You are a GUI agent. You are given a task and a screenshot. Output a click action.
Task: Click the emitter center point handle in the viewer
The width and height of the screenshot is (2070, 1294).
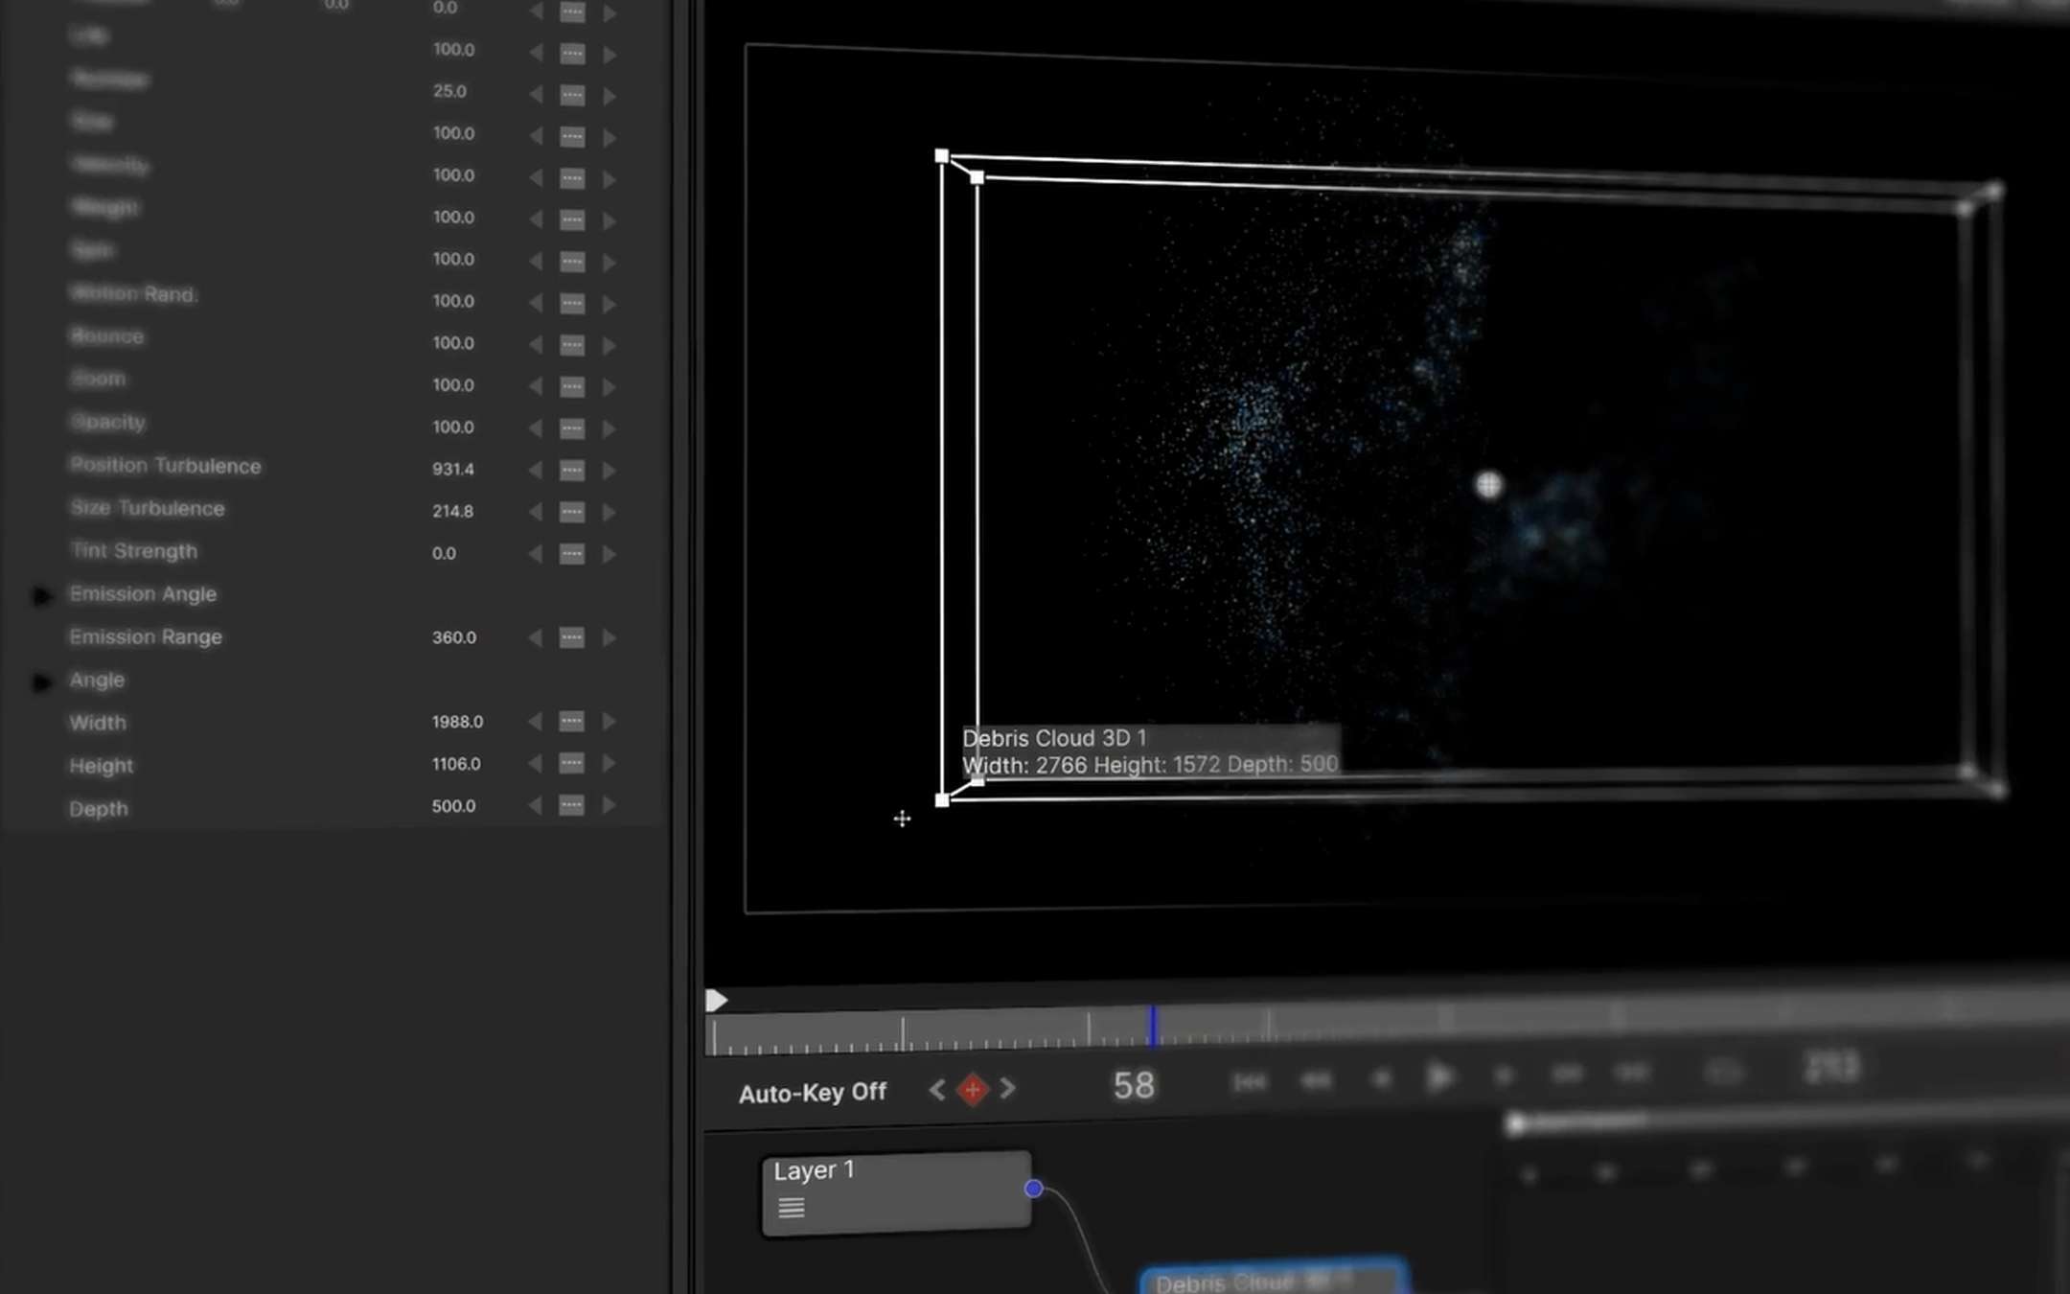point(1488,486)
